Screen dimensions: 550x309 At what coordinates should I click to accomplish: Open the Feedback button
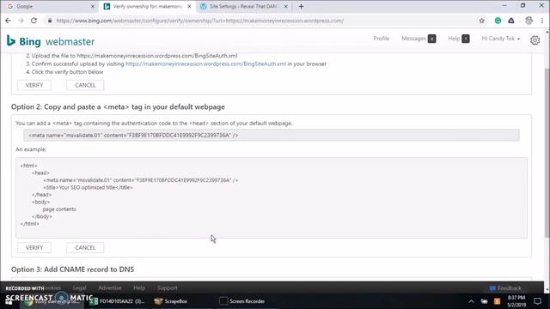pyautogui.click(x=505, y=288)
